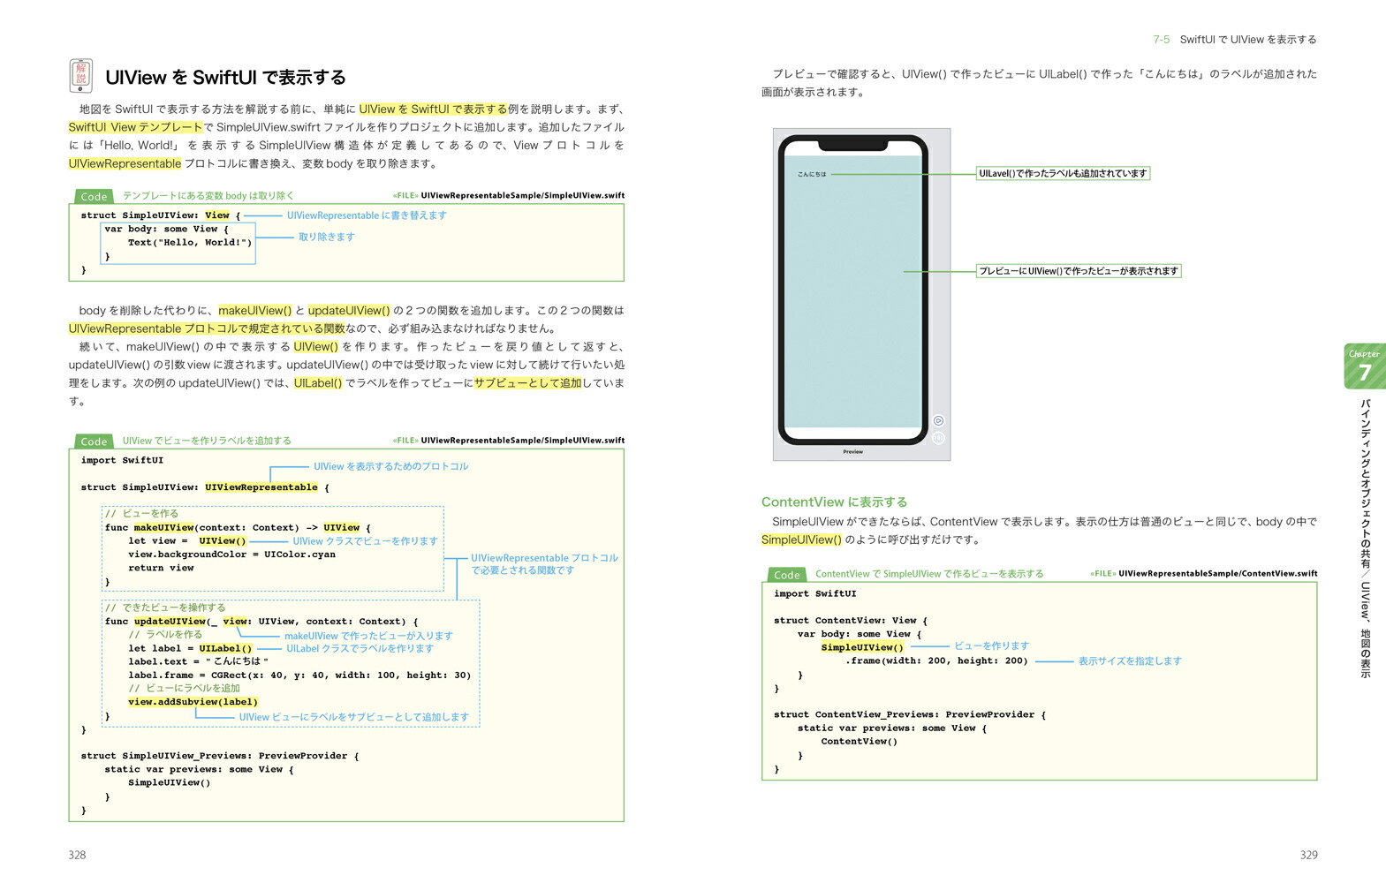The width and height of the screenshot is (1386, 883).
Task: Click the Code caption "UIView でビューを作りラベルを追加する"
Action: [x=207, y=441]
